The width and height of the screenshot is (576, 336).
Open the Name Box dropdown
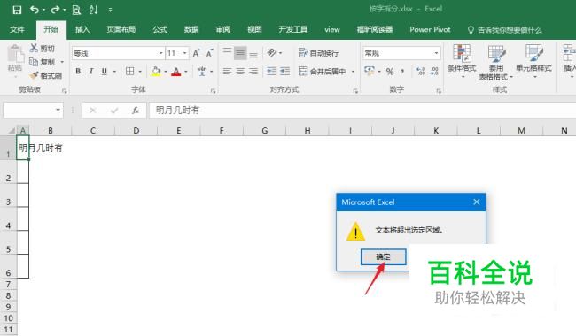point(58,110)
